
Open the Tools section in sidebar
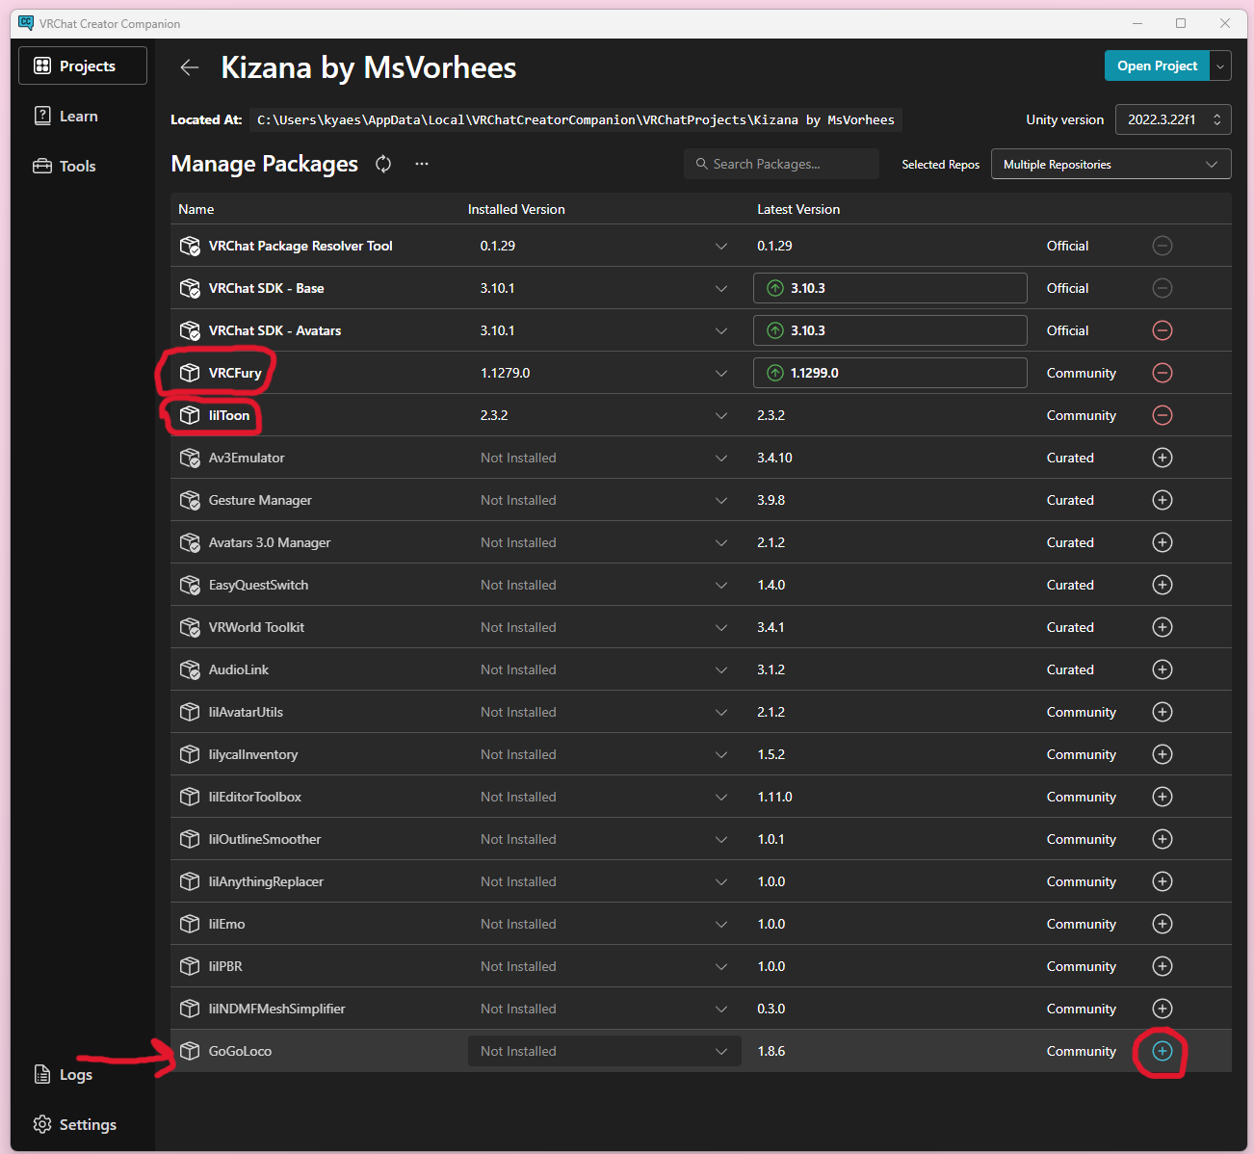coord(83,166)
